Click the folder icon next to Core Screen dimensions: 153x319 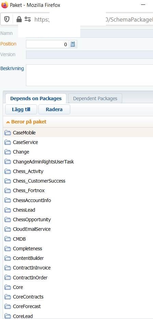[8, 287]
